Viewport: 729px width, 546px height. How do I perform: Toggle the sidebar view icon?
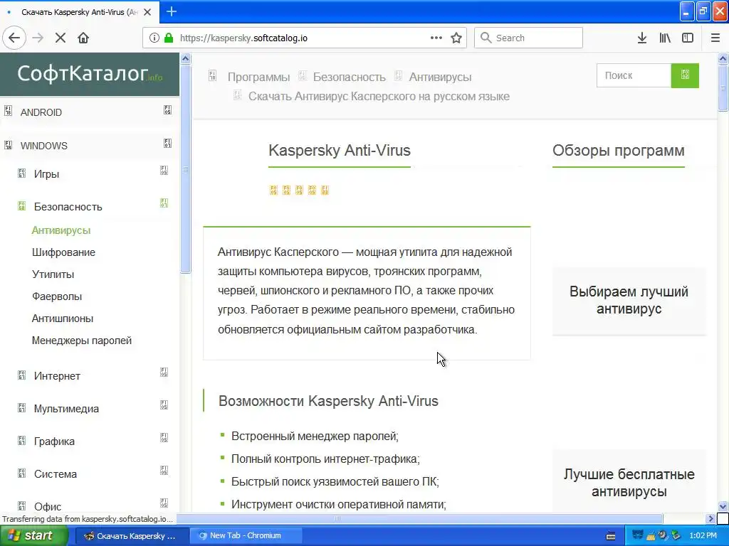pyautogui.click(x=688, y=38)
